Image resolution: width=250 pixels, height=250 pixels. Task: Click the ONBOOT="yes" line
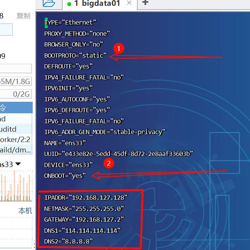[65, 176]
